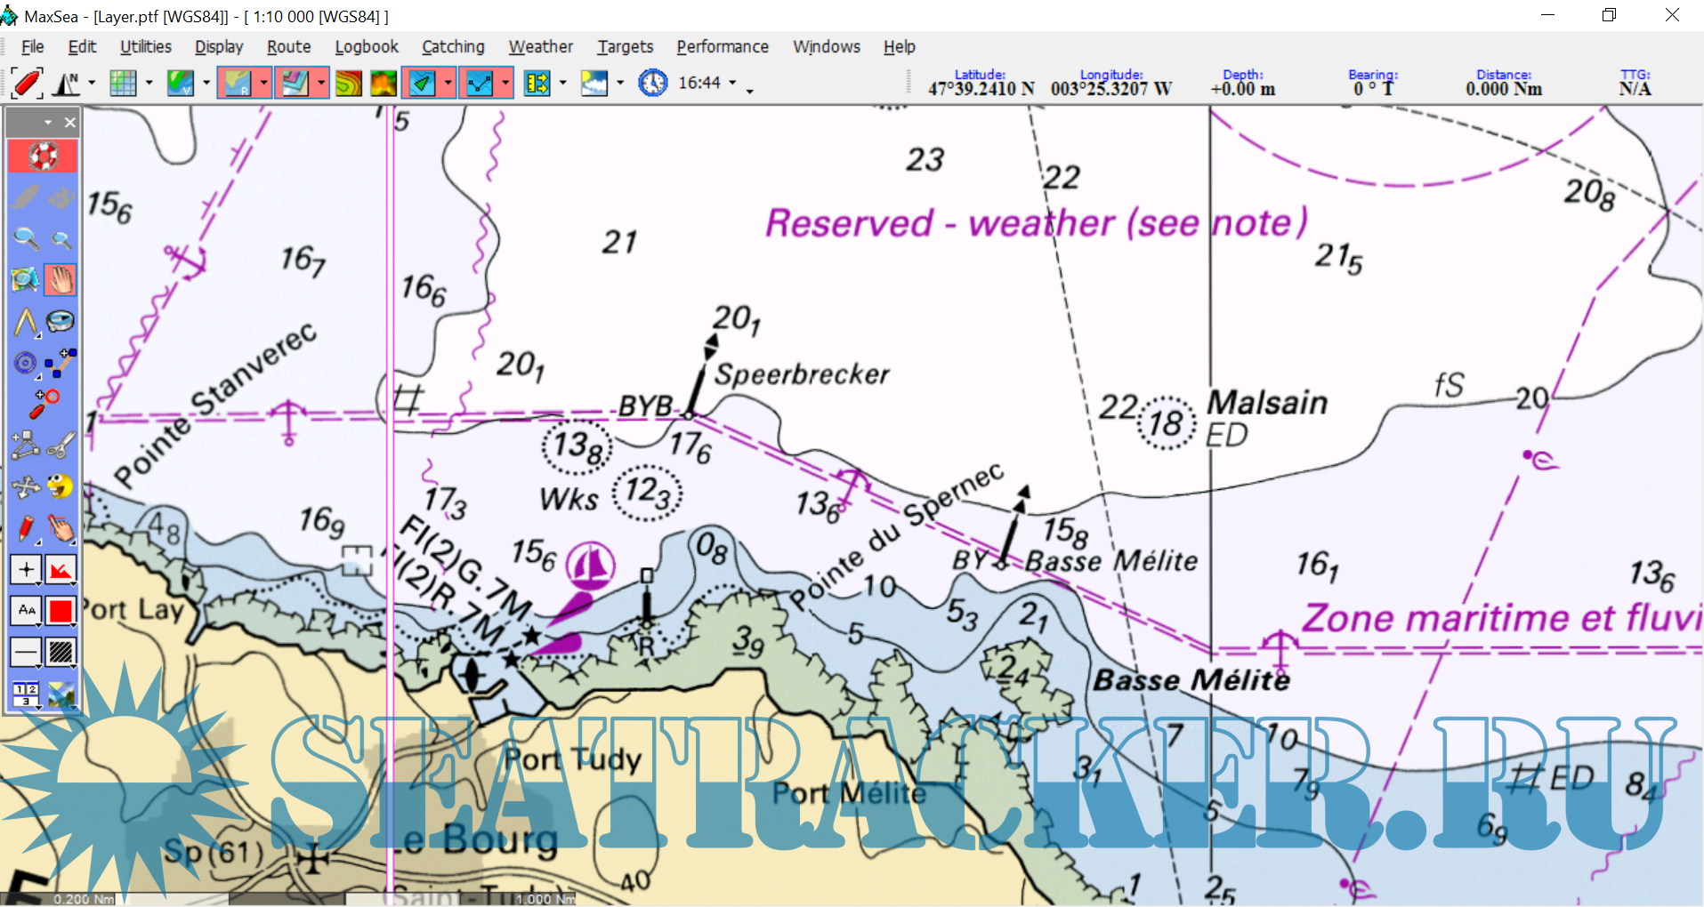Select the hand pan tool

pos(61,280)
